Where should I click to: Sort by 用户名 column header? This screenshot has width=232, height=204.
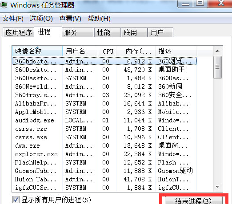click(80, 51)
